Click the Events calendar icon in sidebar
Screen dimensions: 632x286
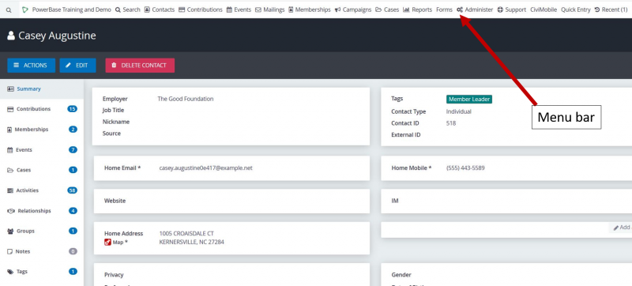10,150
